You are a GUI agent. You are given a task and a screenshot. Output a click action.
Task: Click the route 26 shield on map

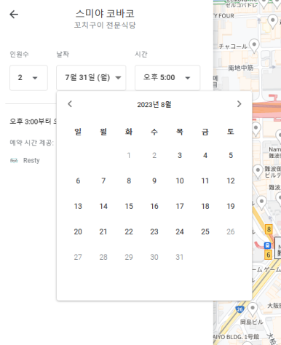point(240,309)
